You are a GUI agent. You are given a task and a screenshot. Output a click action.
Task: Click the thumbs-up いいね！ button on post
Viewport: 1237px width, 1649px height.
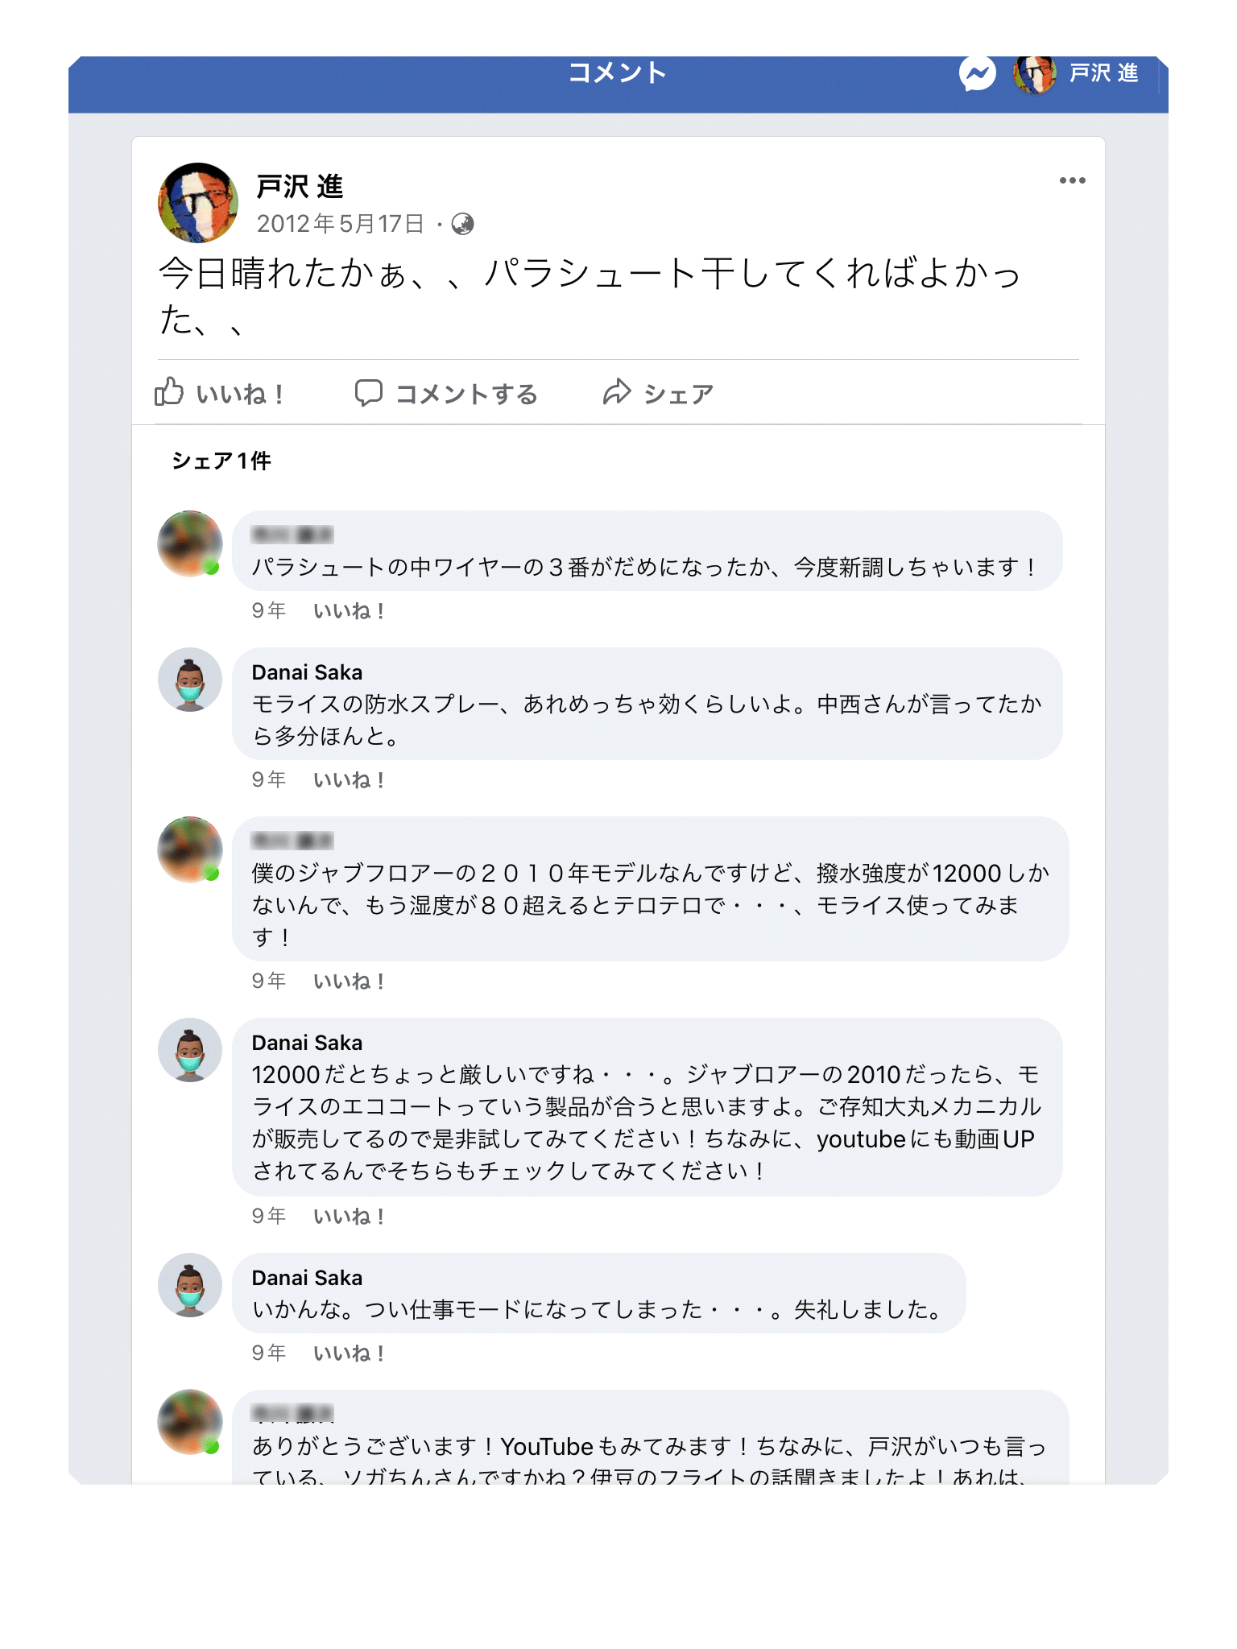pos(219,393)
